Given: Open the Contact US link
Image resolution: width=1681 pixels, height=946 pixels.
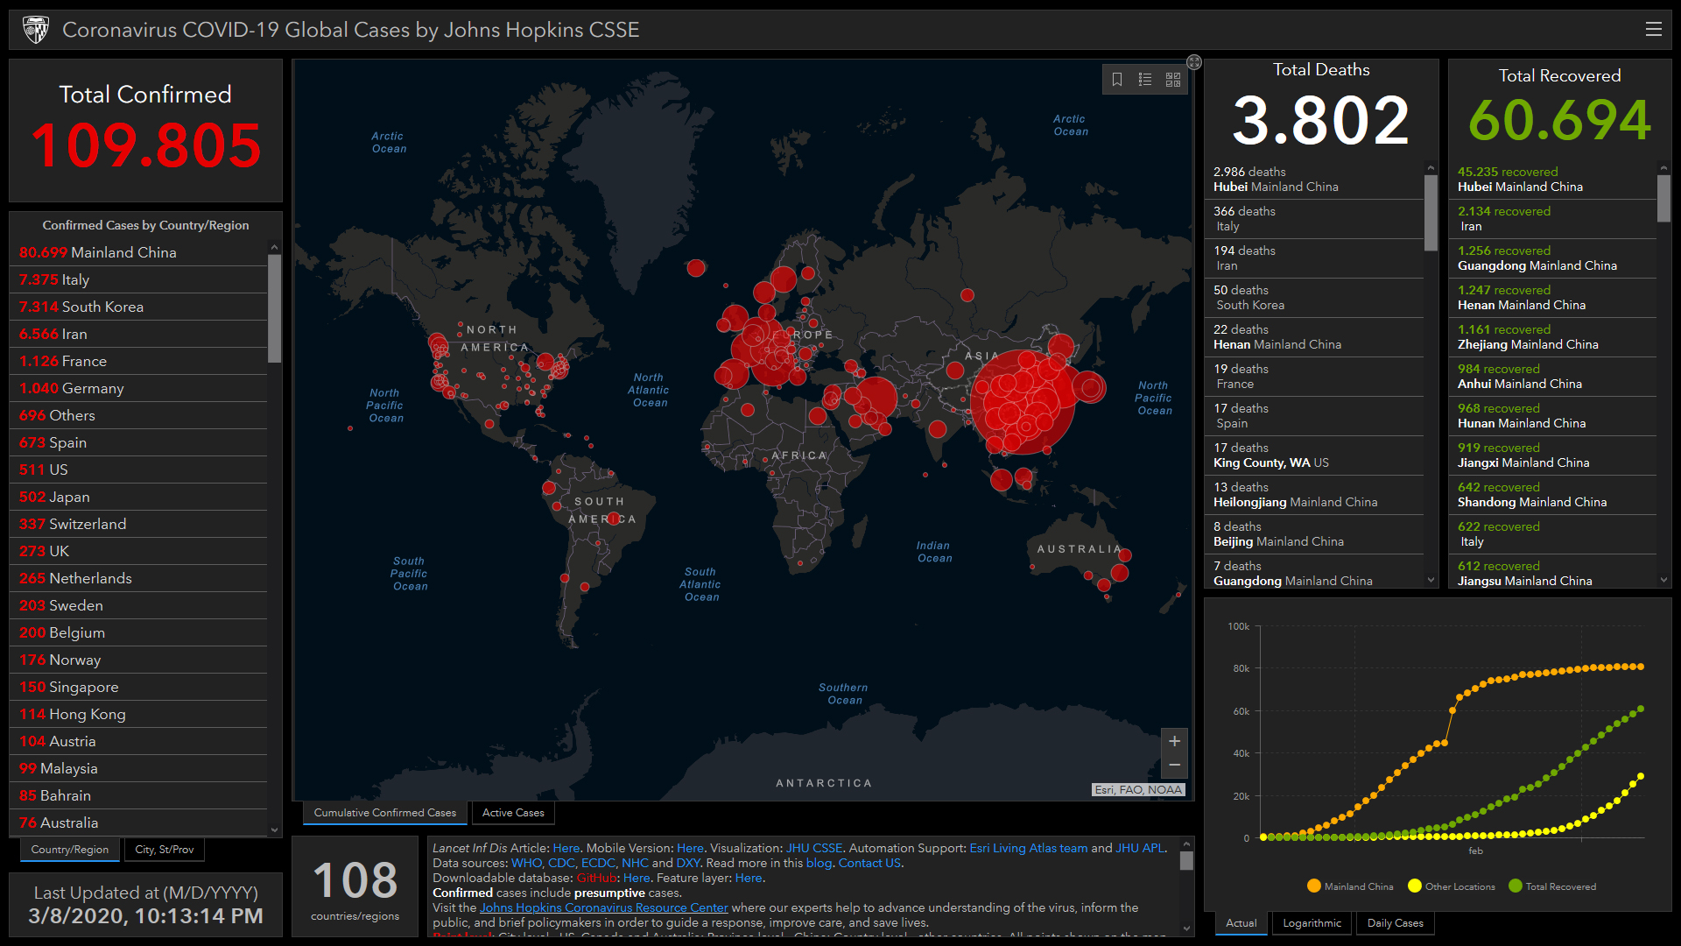Looking at the screenshot, I should click(x=869, y=863).
